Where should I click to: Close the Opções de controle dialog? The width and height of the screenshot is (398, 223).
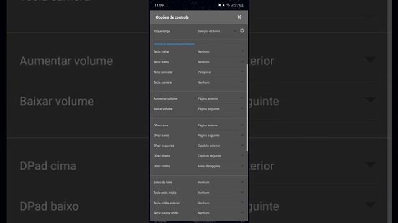(x=239, y=17)
